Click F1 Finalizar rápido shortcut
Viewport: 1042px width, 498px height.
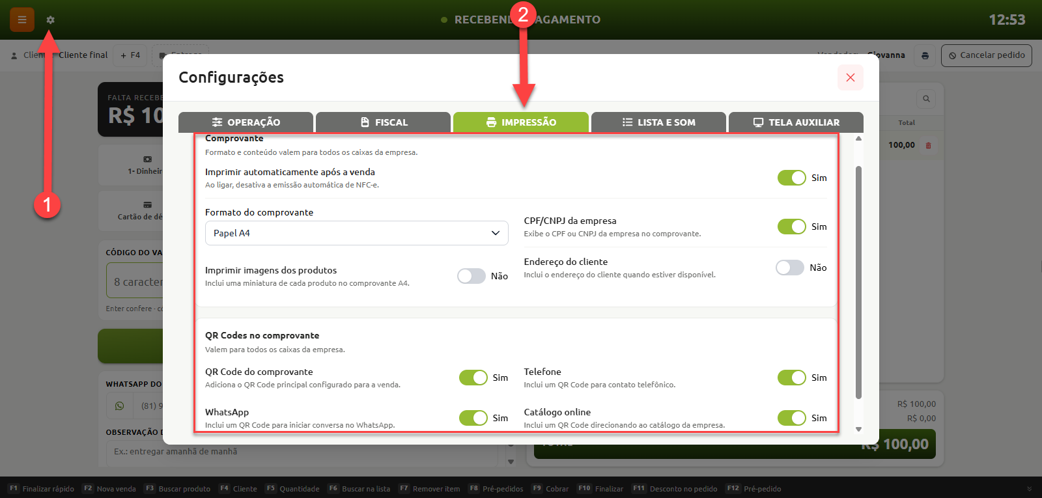[x=41, y=489]
